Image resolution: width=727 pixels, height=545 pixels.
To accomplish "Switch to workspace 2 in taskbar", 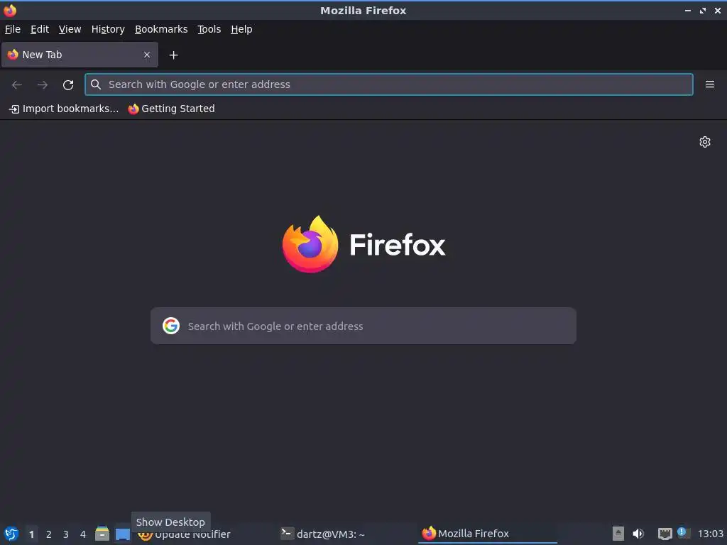I will [49, 534].
